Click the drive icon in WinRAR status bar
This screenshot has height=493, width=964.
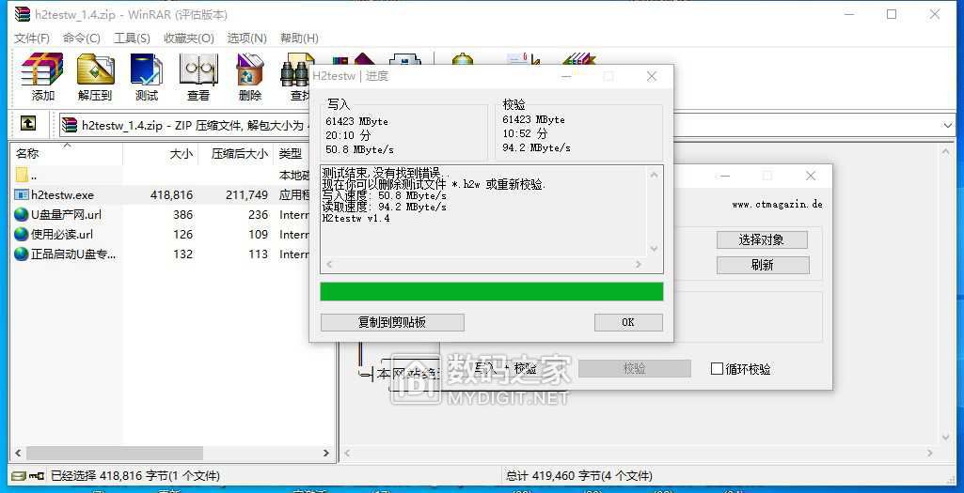19,476
